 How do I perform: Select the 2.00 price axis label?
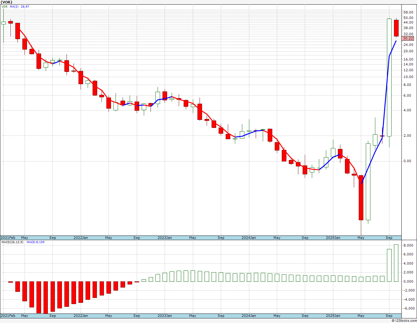click(407, 136)
